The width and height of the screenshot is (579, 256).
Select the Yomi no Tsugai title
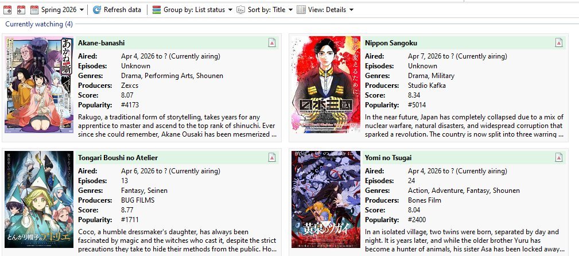pos(388,158)
